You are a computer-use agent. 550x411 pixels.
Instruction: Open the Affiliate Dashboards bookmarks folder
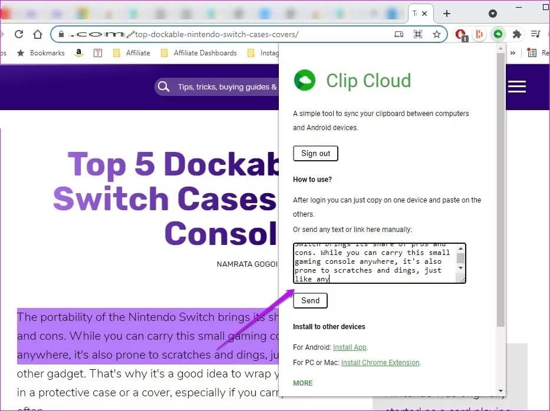pos(199,53)
